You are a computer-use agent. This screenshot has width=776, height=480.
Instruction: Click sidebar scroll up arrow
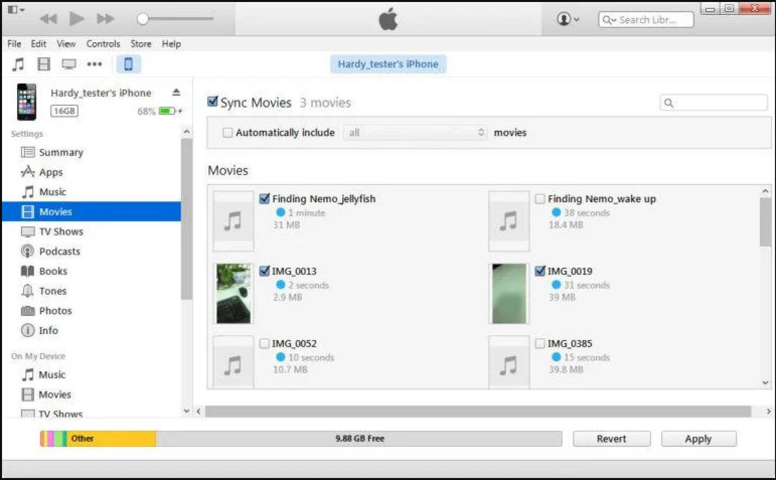(187, 131)
